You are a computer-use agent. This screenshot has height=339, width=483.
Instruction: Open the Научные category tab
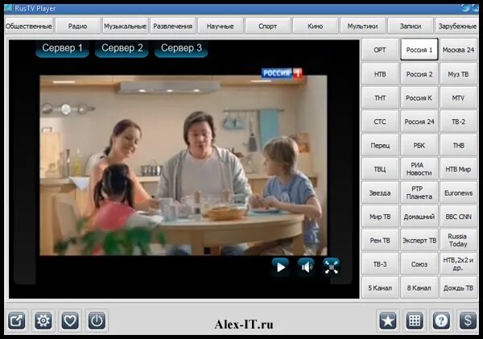(220, 27)
